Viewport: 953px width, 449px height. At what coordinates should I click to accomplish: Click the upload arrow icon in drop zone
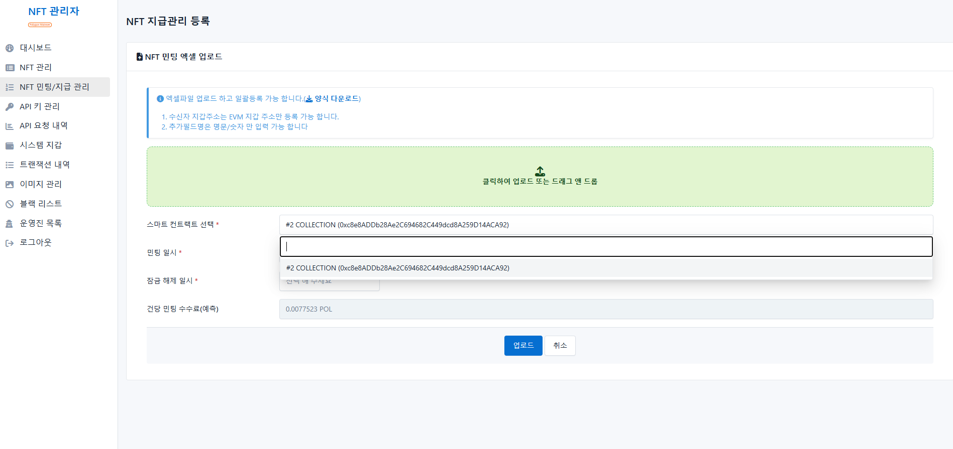tap(540, 171)
